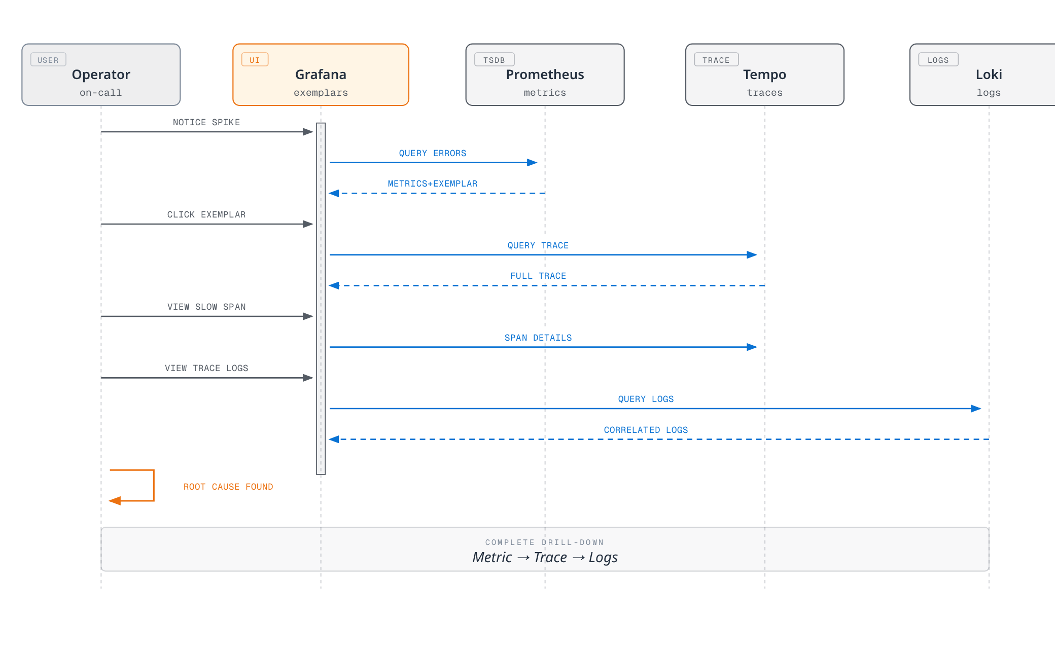Click the VIEW SLOW SPAN message label
The height and width of the screenshot is (659, 1055).
(206, 307)
